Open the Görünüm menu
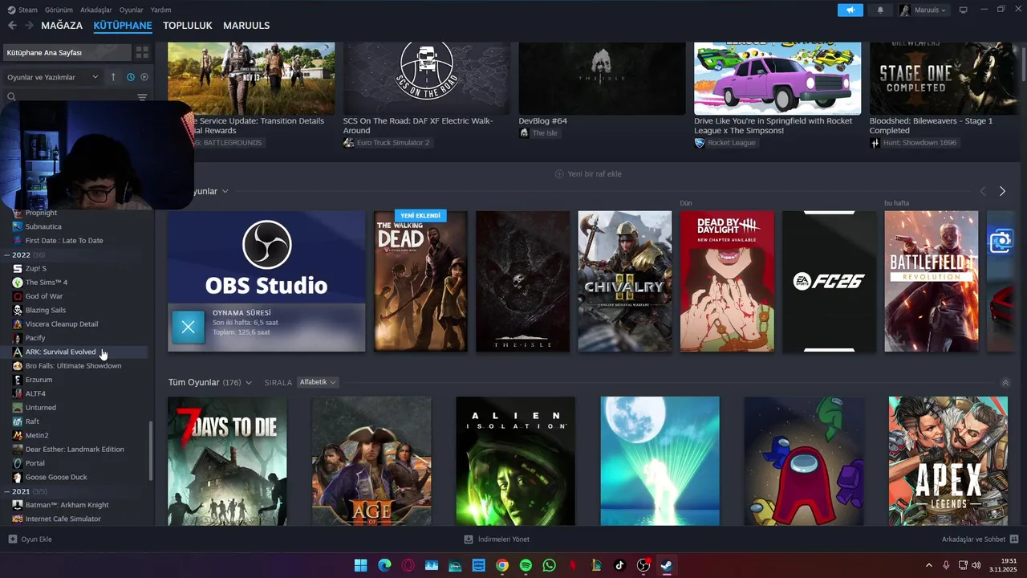The image size is (1027, 578). [59, 10]
